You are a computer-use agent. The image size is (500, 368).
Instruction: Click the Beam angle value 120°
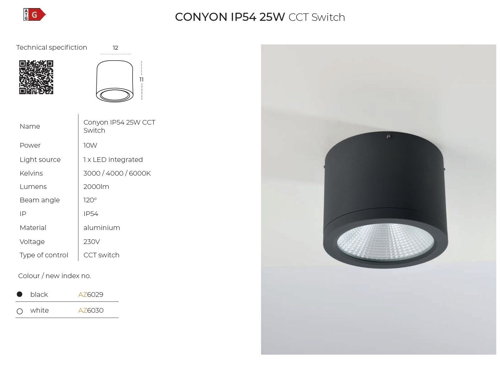pyautogui.click(x=90, y=200)
